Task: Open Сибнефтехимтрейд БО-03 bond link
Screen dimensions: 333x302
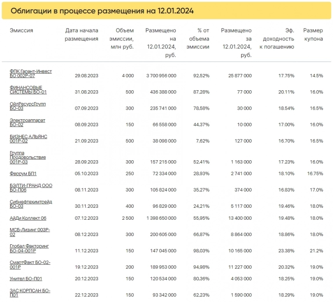Action: pyautogui.click(x=30, y=204)
